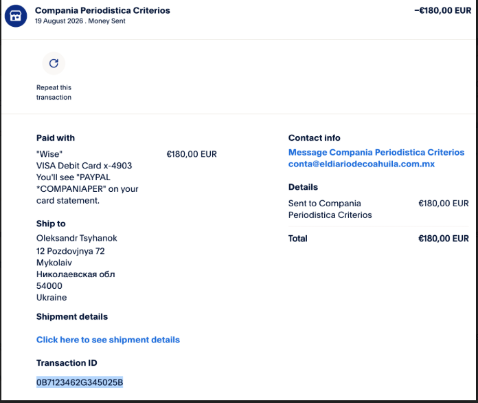Click the merchant storefront icon
This screenshot has width=478, height=403.
(16, 16)
